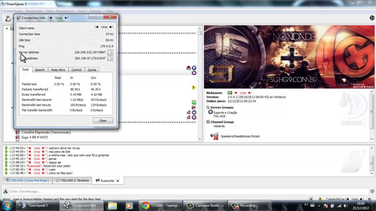Select the Crossfire Depressão [Transmissão] channel
The image size is (376, 211).
[46, 132]
